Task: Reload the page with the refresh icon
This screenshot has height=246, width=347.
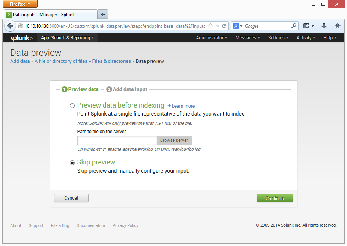Action: (x=224, y=26)
